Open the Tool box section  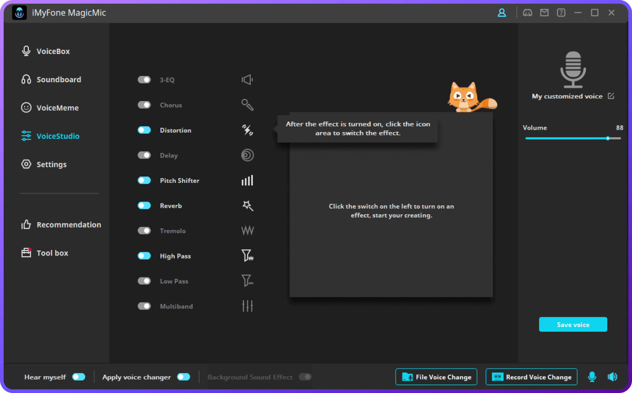[x=45, y=253]
